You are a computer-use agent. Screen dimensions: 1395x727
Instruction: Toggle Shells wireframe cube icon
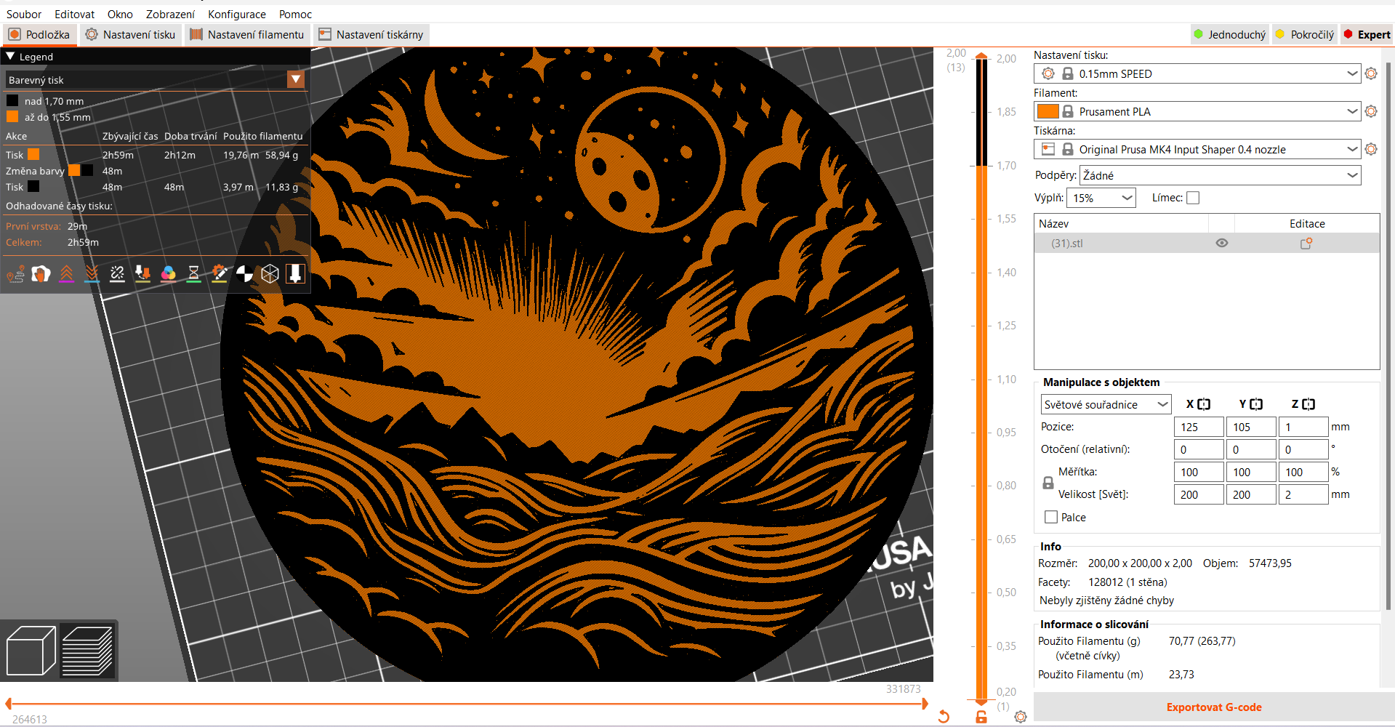[270, 273]
